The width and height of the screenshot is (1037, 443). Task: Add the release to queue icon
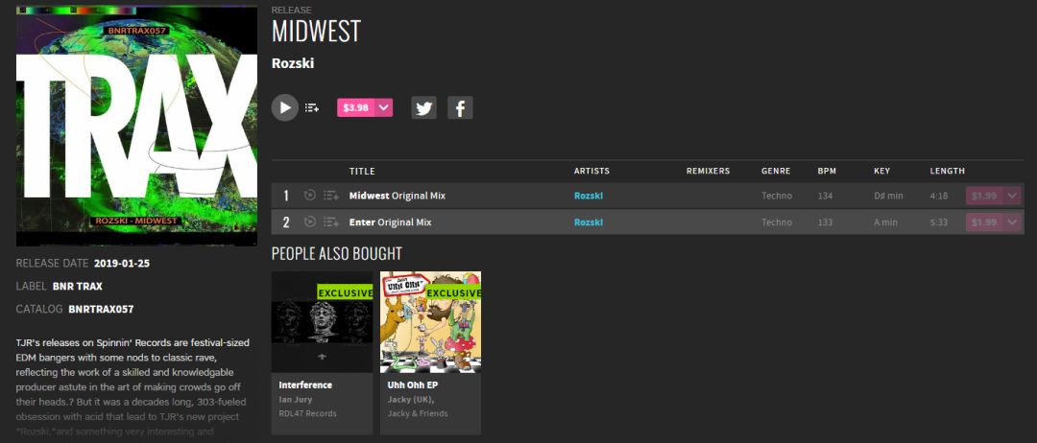coord(312,107)
